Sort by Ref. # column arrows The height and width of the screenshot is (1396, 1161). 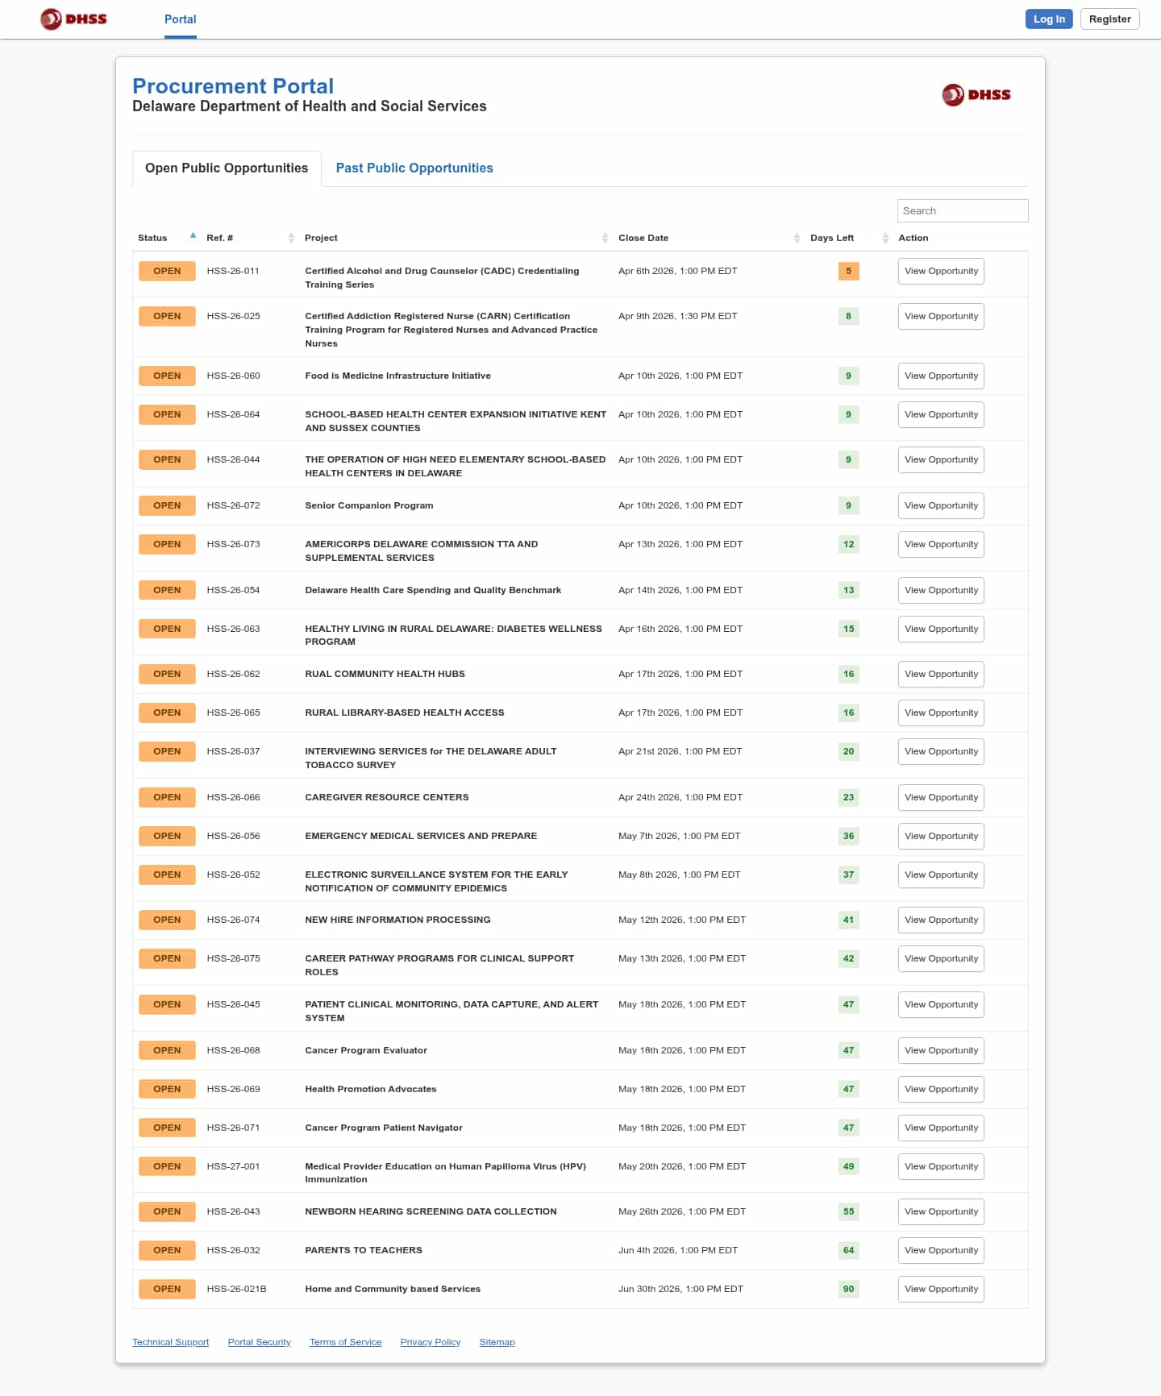pyautogui.click(x=291, y=238)
